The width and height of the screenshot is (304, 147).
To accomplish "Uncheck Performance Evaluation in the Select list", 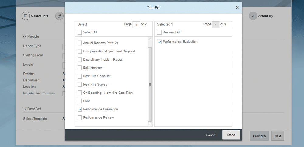I will click(80, 109).
